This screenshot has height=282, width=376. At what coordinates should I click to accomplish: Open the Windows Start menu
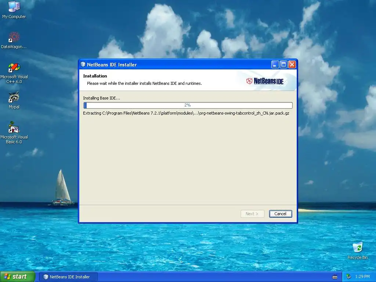(18, 277)
